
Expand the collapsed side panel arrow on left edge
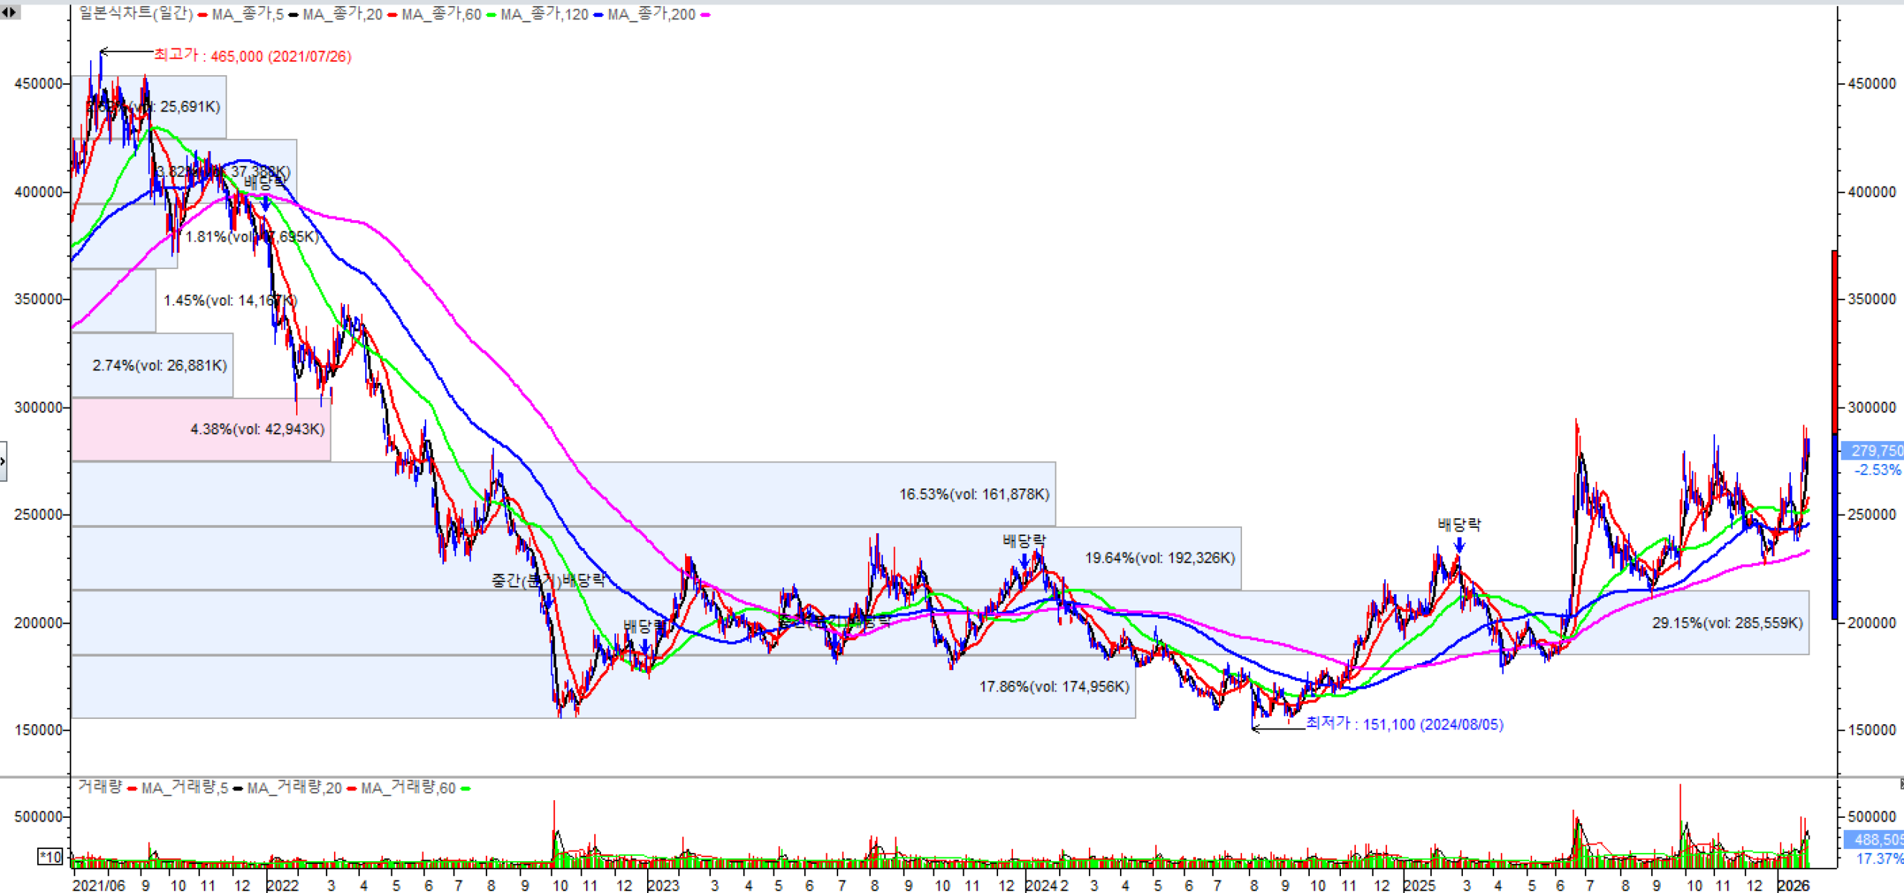pos(3,461)
